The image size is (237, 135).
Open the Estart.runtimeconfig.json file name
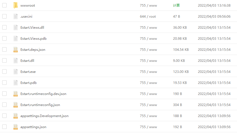(40, 105)
